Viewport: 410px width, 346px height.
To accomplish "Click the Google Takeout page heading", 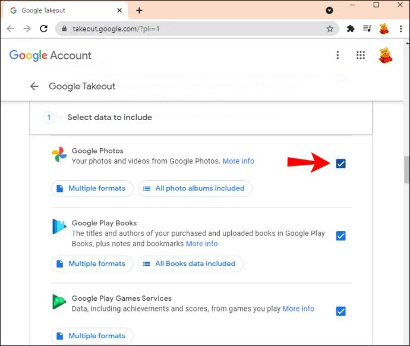I will pyautogui.click(x=82, y=86).
